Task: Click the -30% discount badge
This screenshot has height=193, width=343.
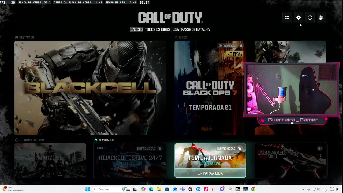Action: (x=234, y=54)
